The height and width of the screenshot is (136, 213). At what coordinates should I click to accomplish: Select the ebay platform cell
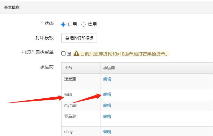coord(81,131)
